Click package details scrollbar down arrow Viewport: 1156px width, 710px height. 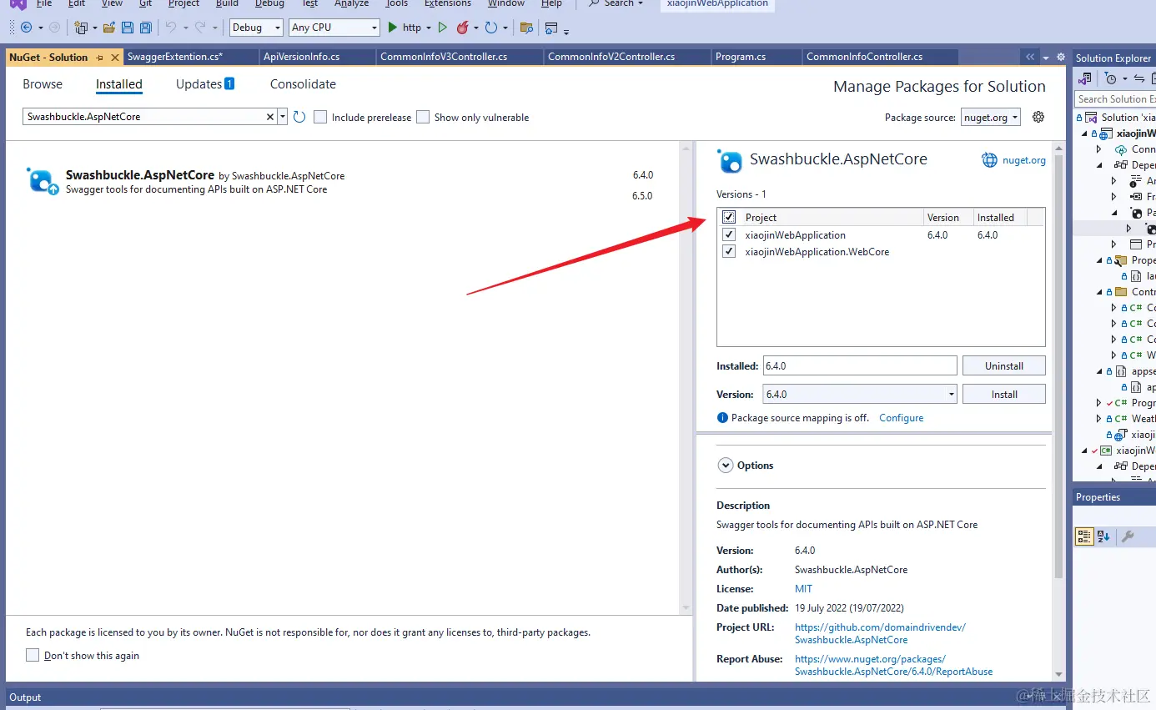pos(1059,674)
